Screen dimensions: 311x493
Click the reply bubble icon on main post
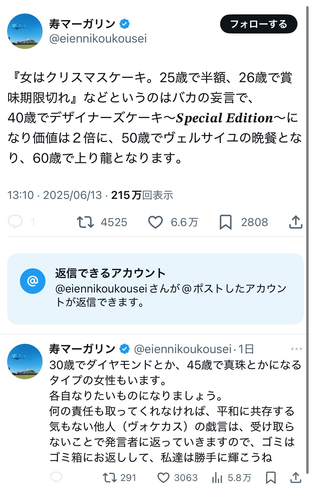(15, 222)
